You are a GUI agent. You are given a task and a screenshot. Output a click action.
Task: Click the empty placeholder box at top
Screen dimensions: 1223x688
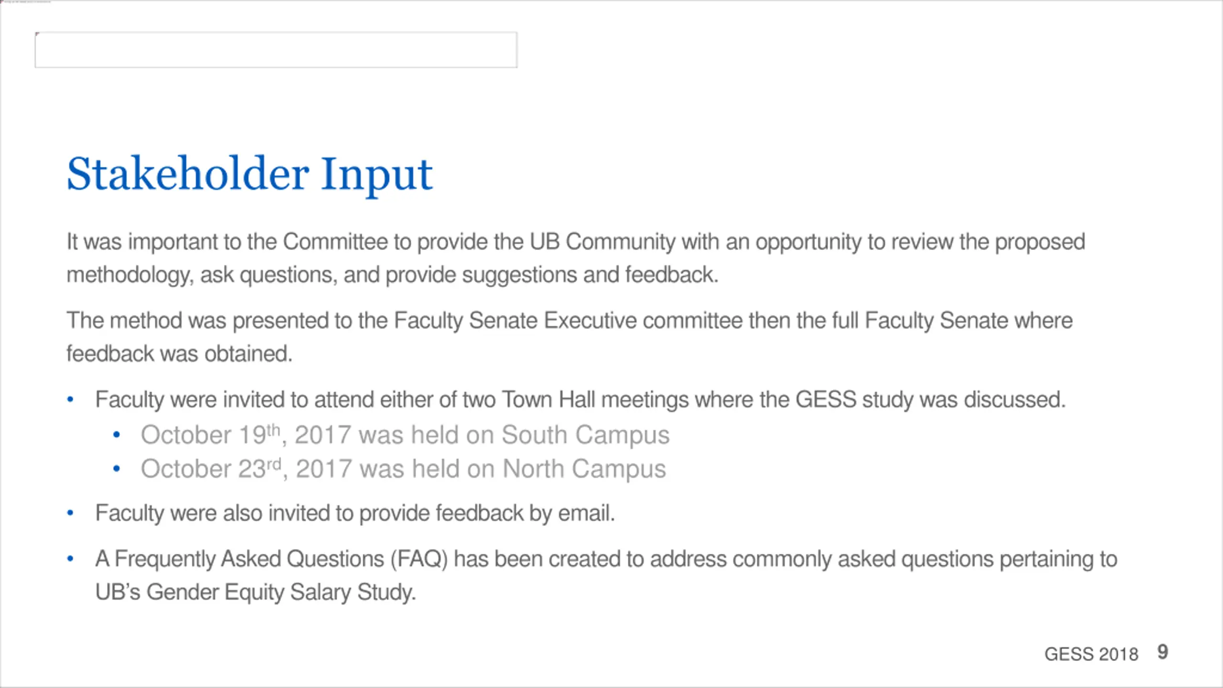click(276, 50)
